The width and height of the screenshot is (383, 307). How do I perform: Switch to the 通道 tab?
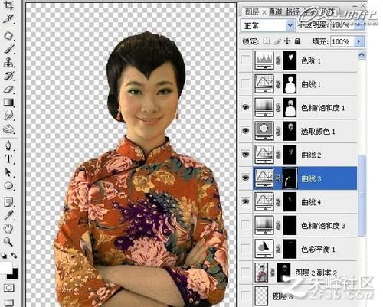point(276,11)
